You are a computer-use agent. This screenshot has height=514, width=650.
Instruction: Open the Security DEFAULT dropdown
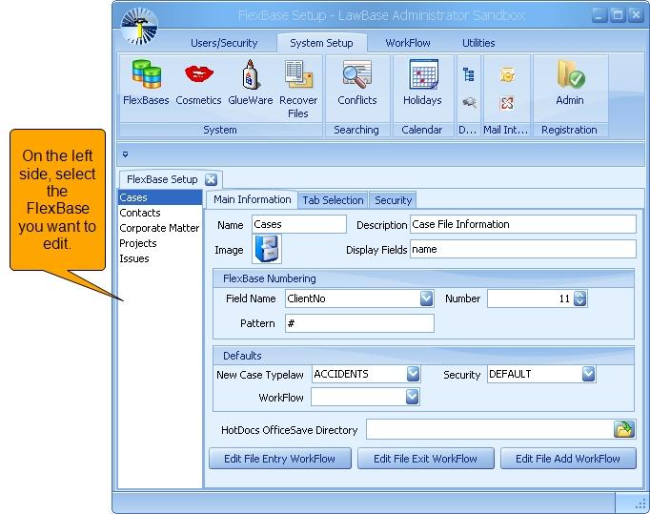588,374
